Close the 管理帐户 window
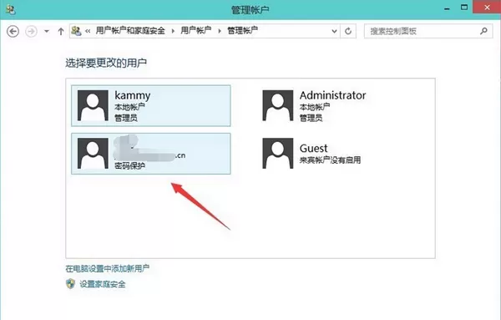Viewport: 501px width, 320px height. click(x=487, y=7)
